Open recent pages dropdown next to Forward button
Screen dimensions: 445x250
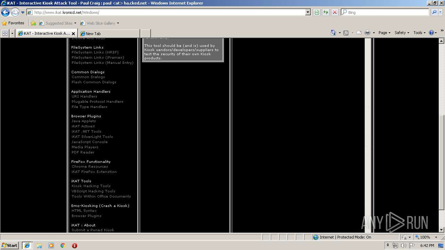[23, 12]
